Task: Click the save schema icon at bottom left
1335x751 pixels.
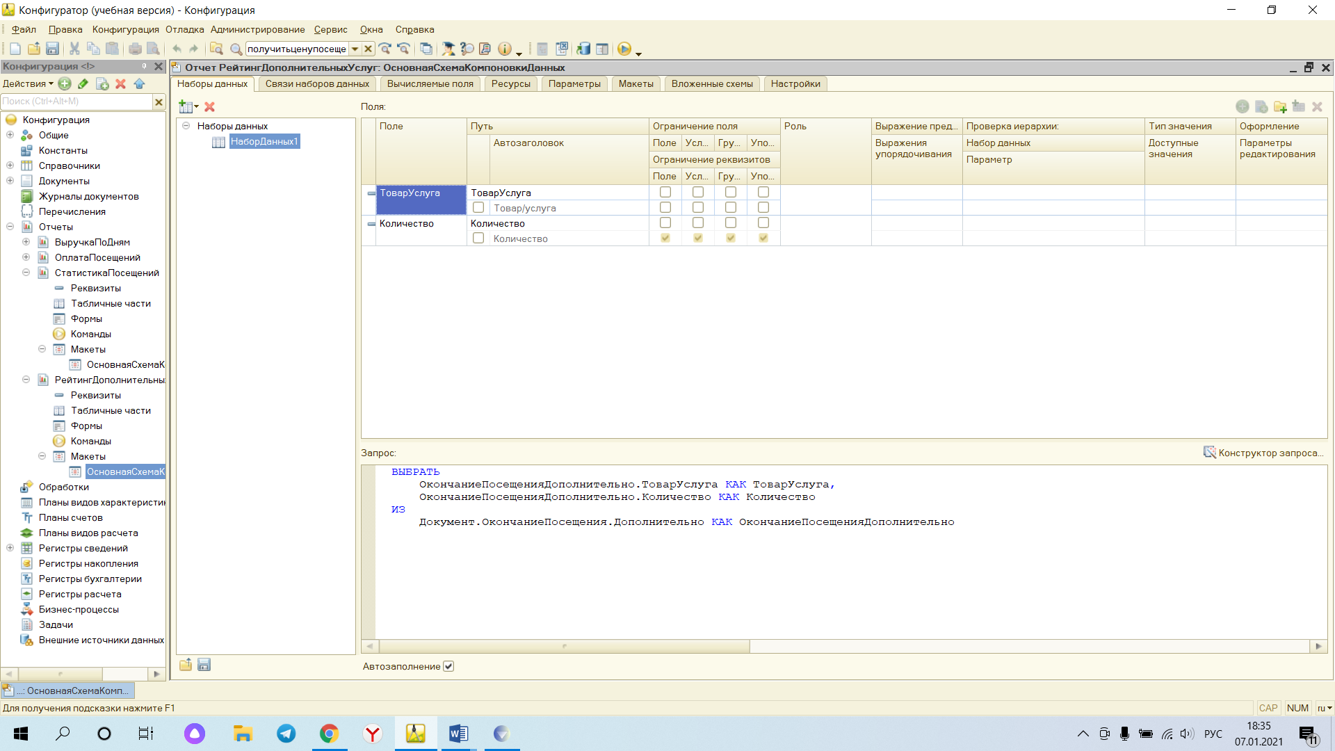Action: pos(204,665)
